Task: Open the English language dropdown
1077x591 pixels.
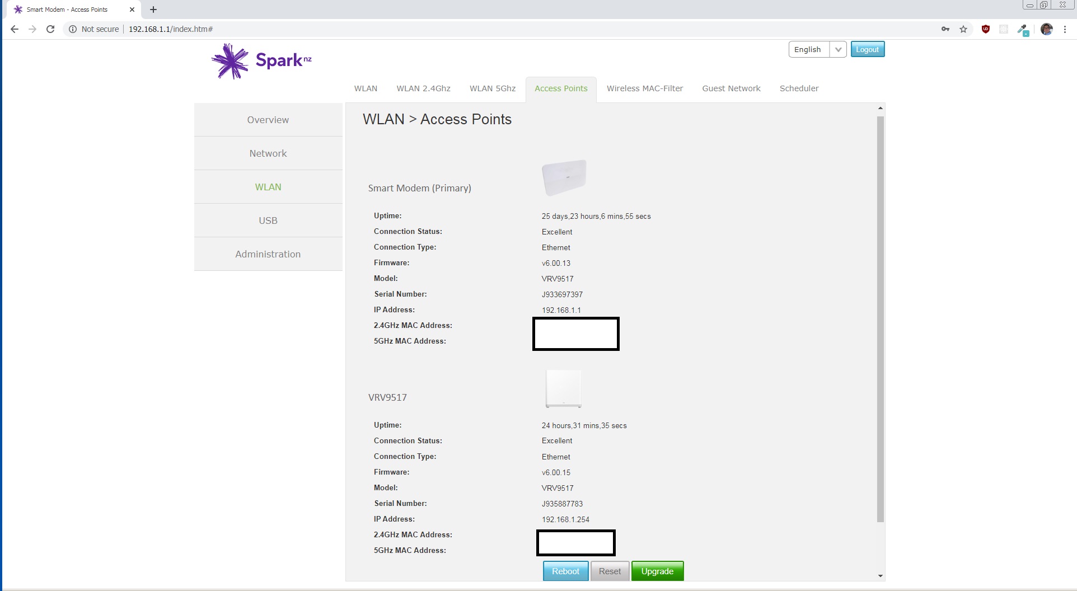Action: [817, 49]
